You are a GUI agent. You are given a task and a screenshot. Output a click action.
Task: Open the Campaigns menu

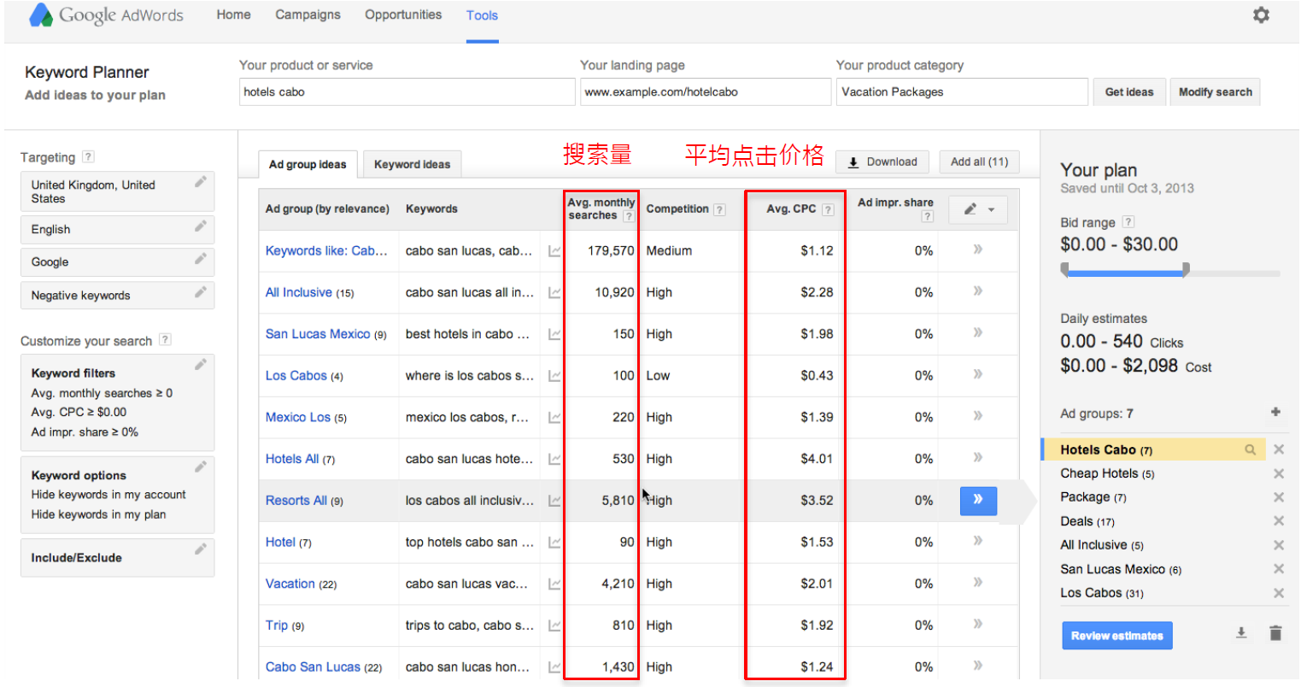click(x=308, y=15)
